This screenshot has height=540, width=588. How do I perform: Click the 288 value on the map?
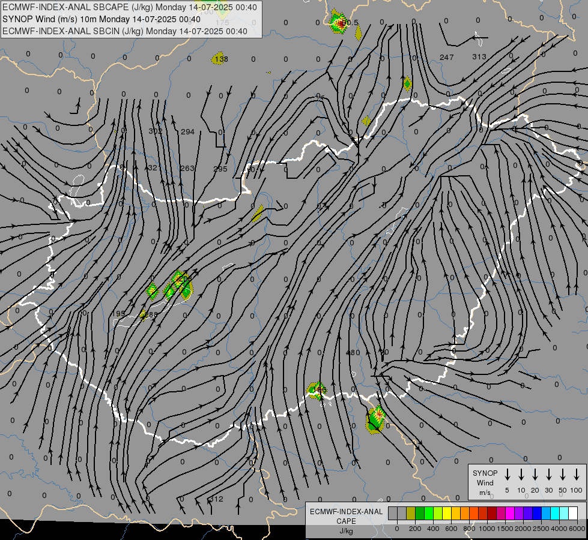click(x=151, y=314)
